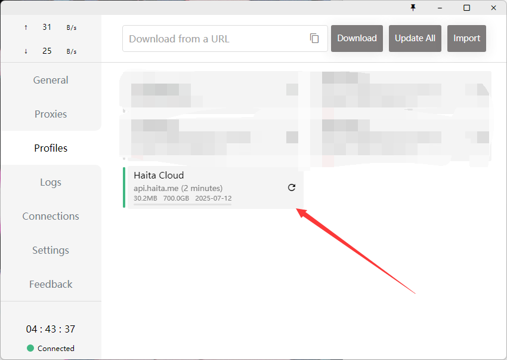This screenshot has width=507, height=360.
Task: Click the green Connected status dot
Action: [x=30, y=348]
